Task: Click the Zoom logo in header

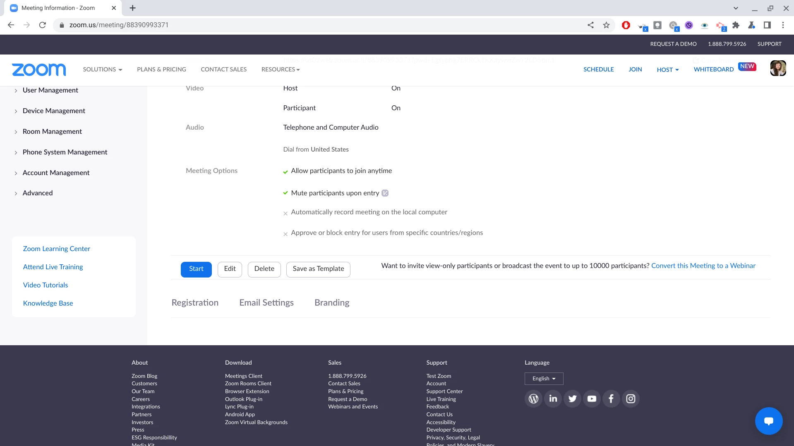Action: point(39,69)
